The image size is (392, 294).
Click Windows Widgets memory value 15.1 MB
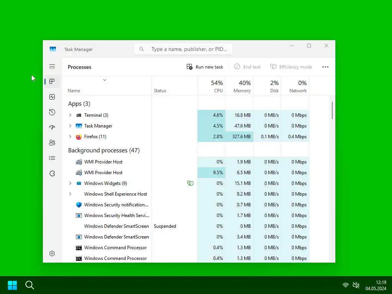coord(242,183)
